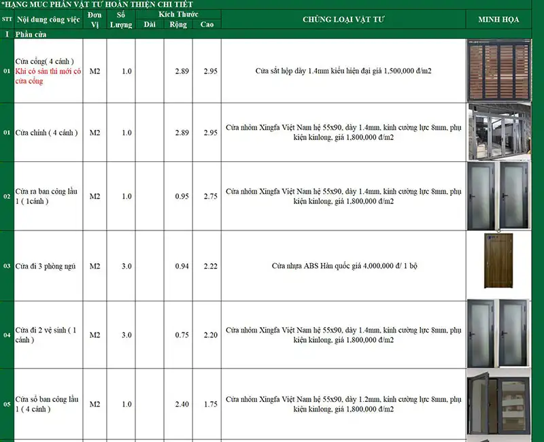Click the Rộng sub-header cell
This screenshot has width=544, height=442.
(x=177, y=23)
